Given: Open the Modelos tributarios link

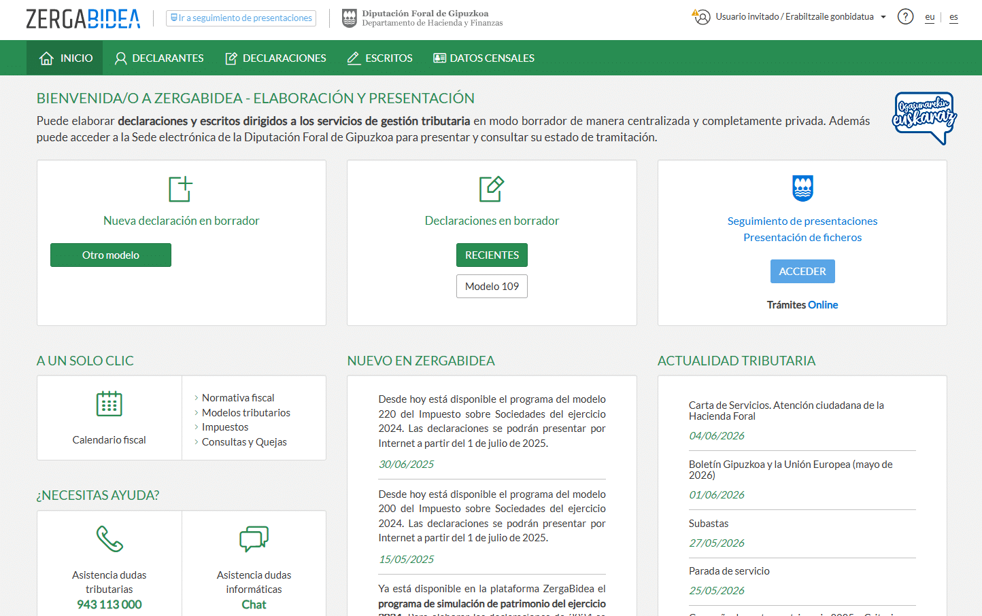Looking at the screenshot, I should click(x=246, y=412).
